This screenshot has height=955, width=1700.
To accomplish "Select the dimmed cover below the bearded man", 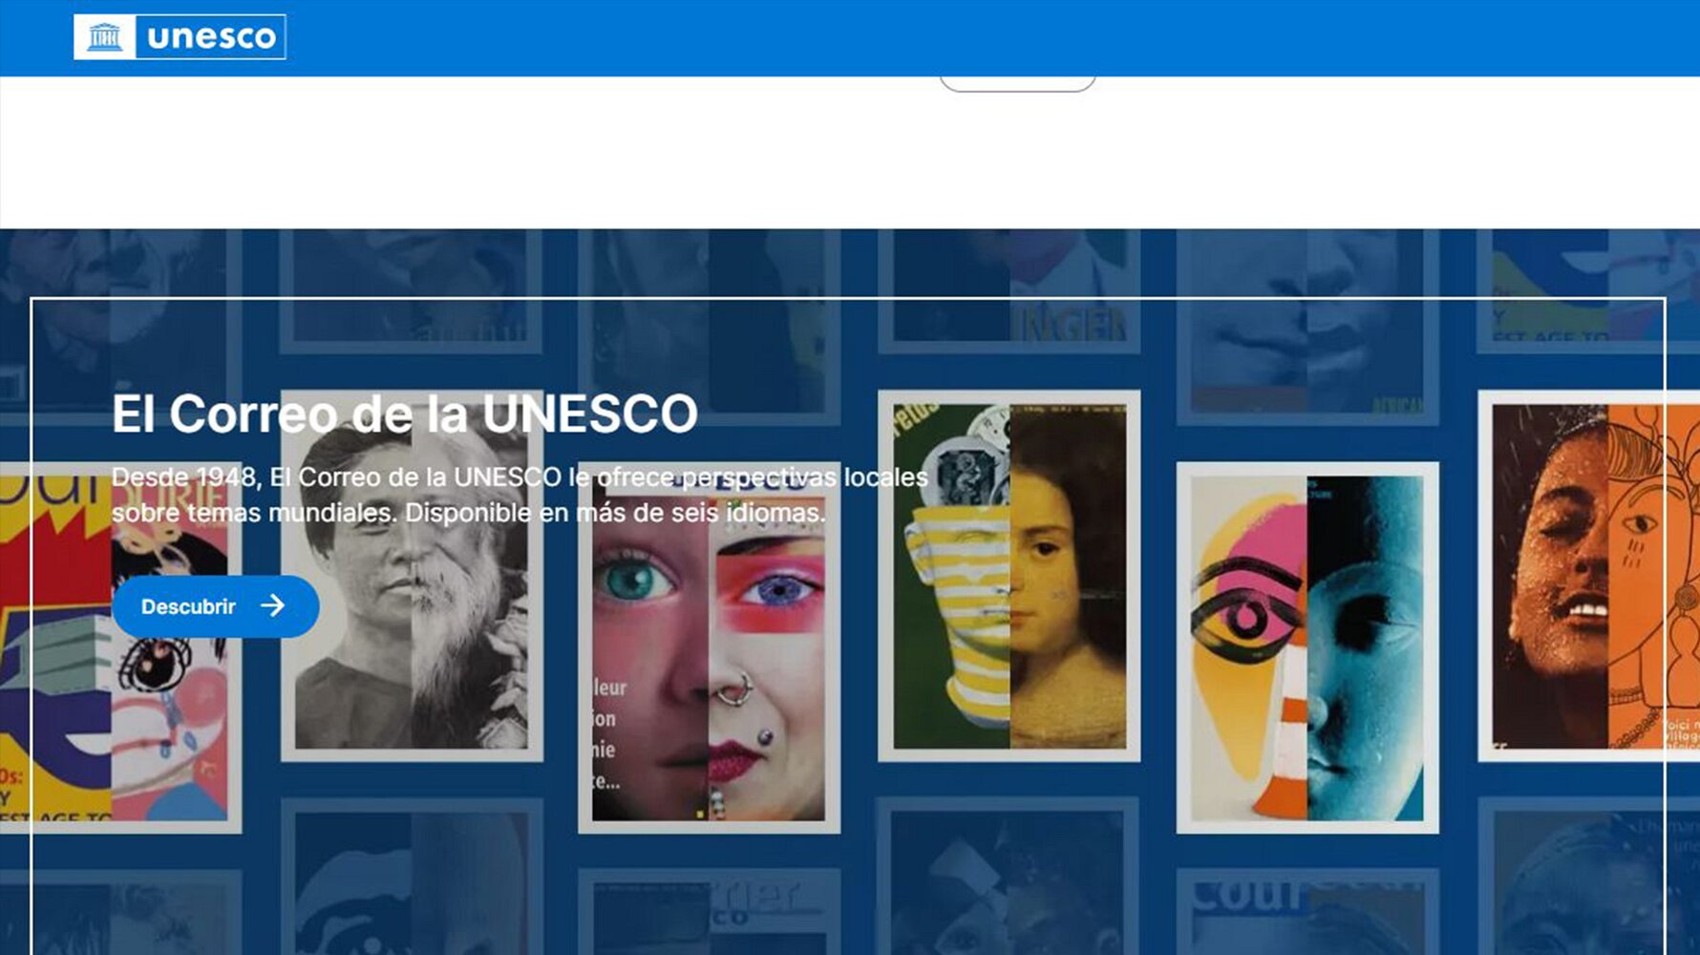I will (x=412, y=877).
